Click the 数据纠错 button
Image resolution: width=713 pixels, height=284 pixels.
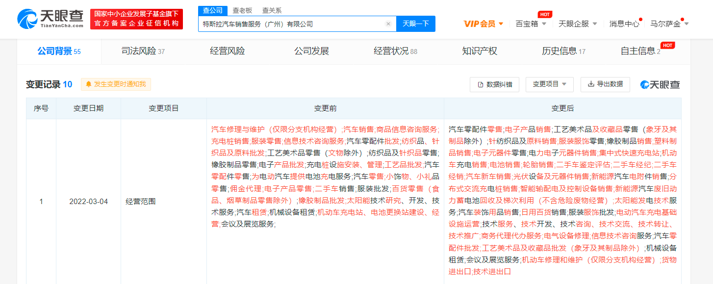coord(494,84)
